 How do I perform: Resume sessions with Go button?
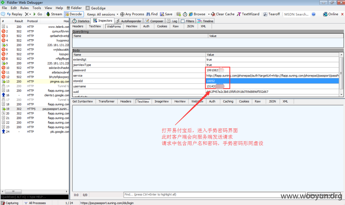coord(38,14)
